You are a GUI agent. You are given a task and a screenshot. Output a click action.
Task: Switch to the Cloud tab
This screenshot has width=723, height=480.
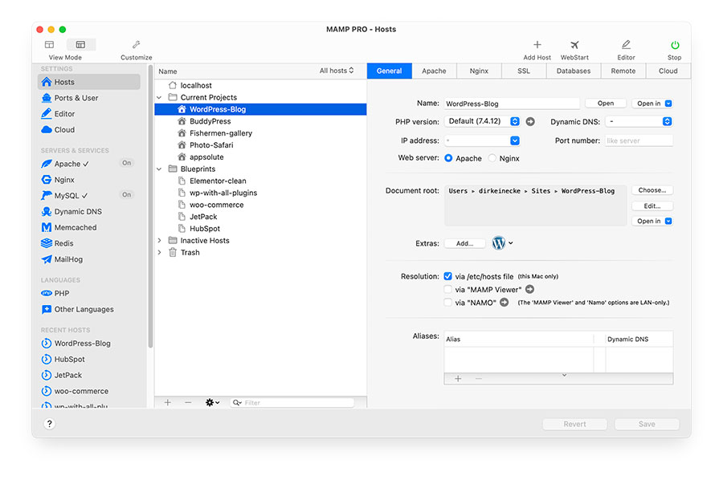point(668,71)
